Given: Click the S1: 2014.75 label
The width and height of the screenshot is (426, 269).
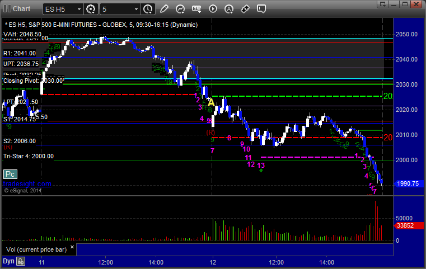Looking at the screenshot, I should 20,119.
